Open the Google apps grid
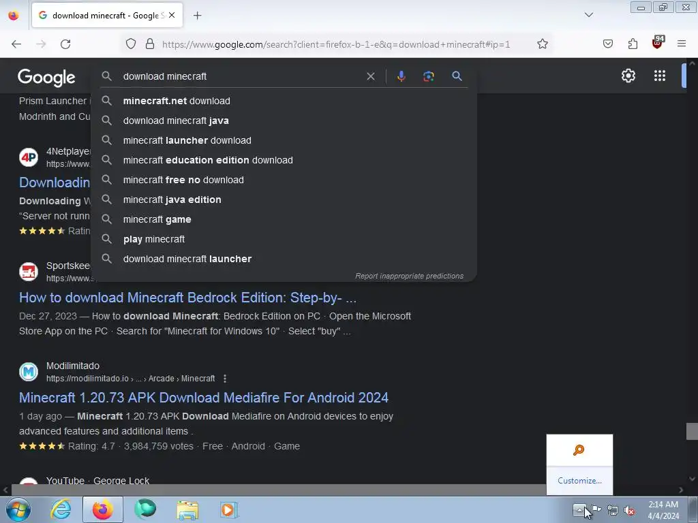The width and height of the screenshot is (698, 523). 660,76
